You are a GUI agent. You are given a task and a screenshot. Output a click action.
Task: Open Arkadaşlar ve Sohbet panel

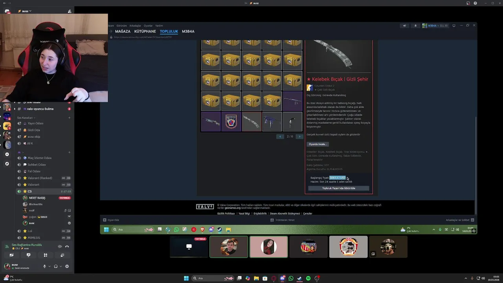(460, 220)
